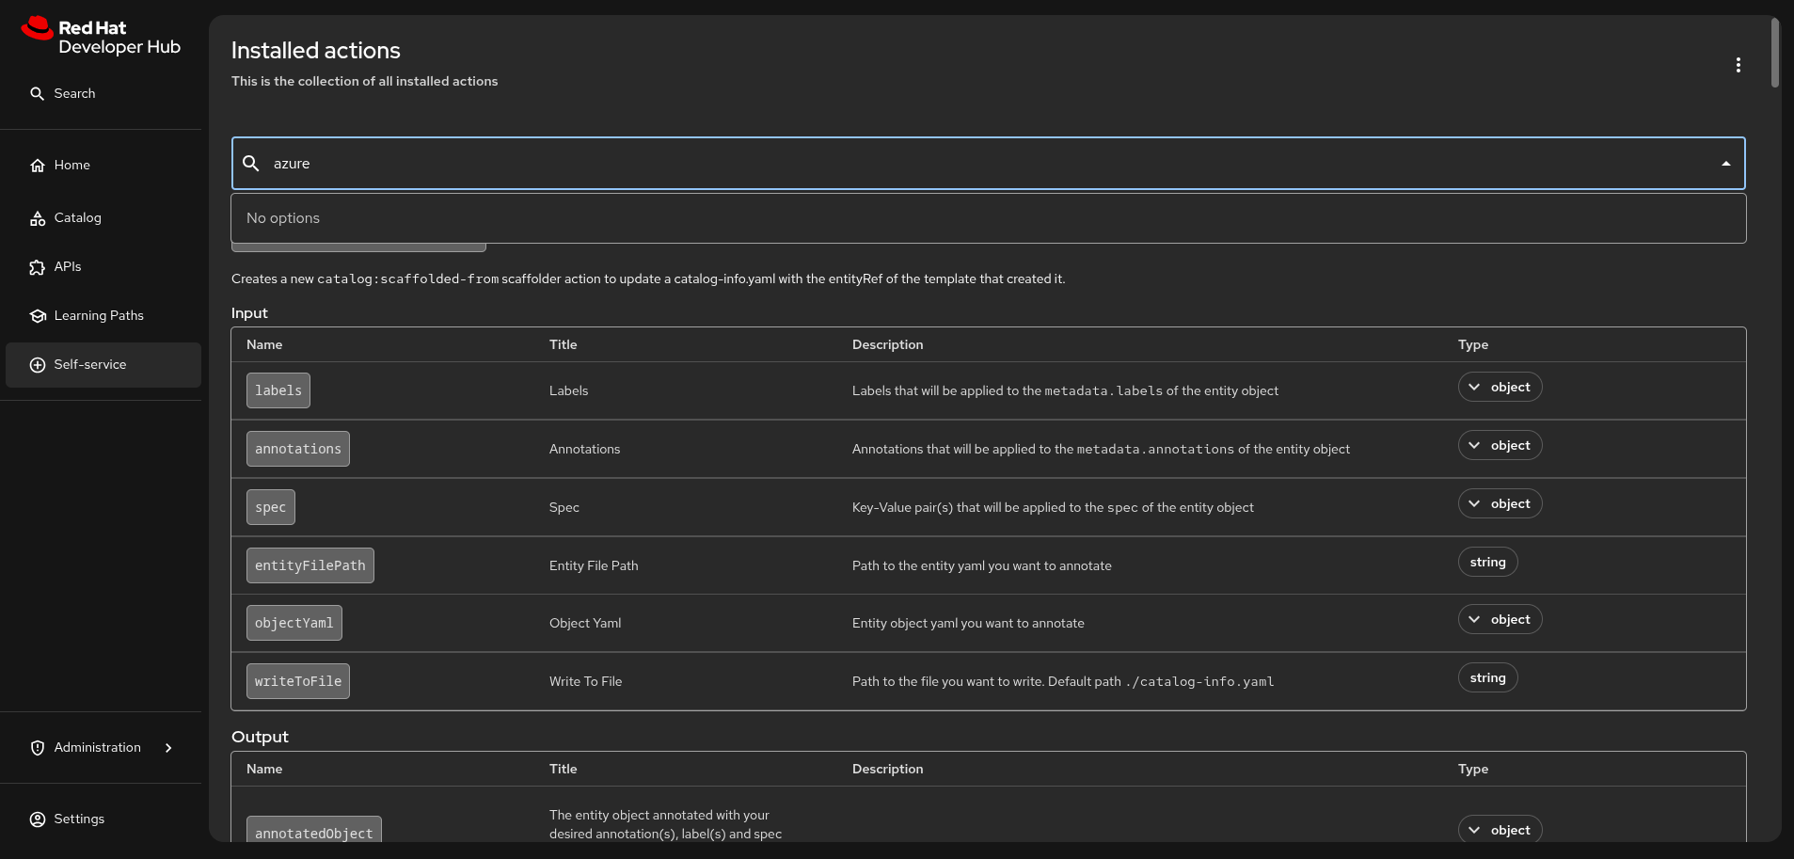The image size is (1794, 859).
Task: Expand the labels object type chip
Action: tap(1500, 388)
